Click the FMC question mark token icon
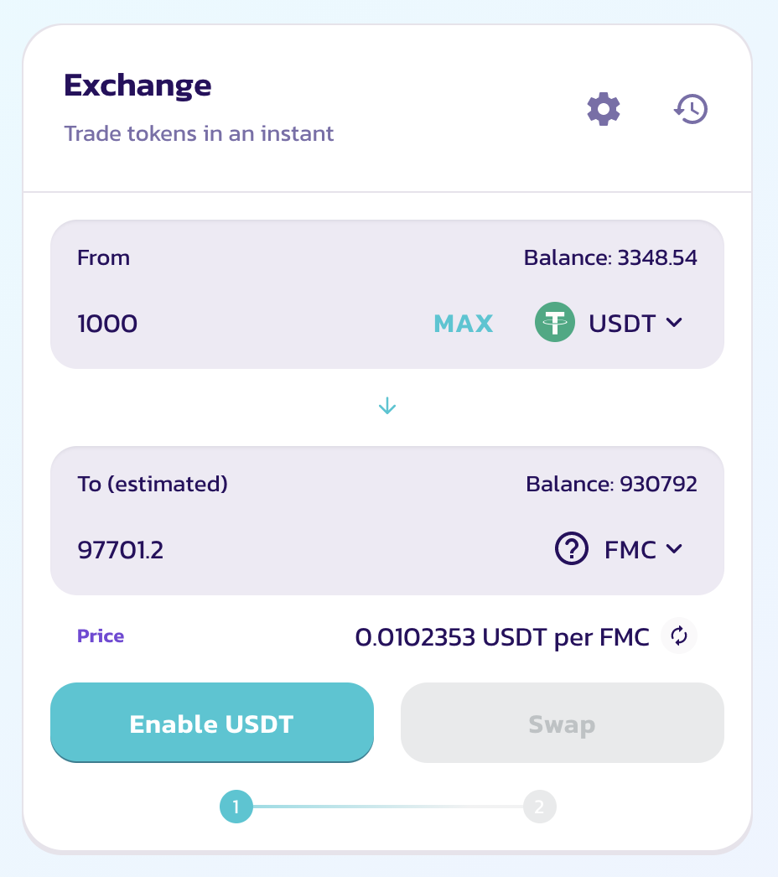The image size is (778, 877). (572, 548)
